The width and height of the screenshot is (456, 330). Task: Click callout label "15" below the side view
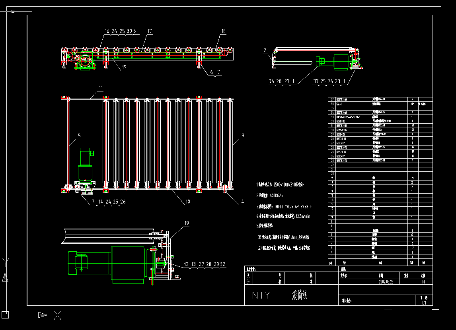click(x=124, y=68)
